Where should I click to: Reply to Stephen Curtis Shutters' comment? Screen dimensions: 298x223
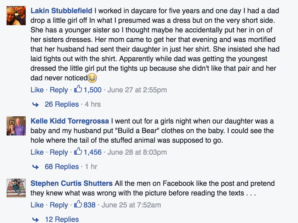point(59,205)
